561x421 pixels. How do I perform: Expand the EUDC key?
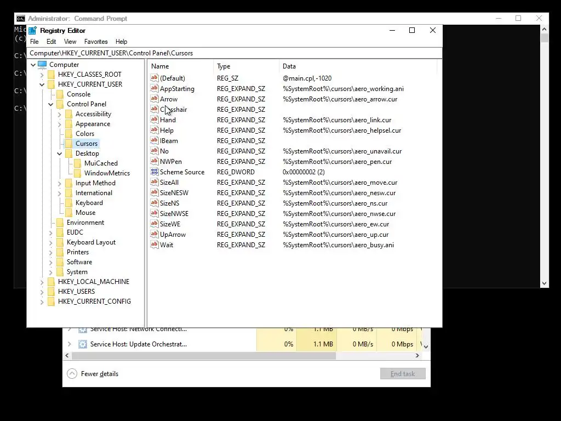[51, 232]
